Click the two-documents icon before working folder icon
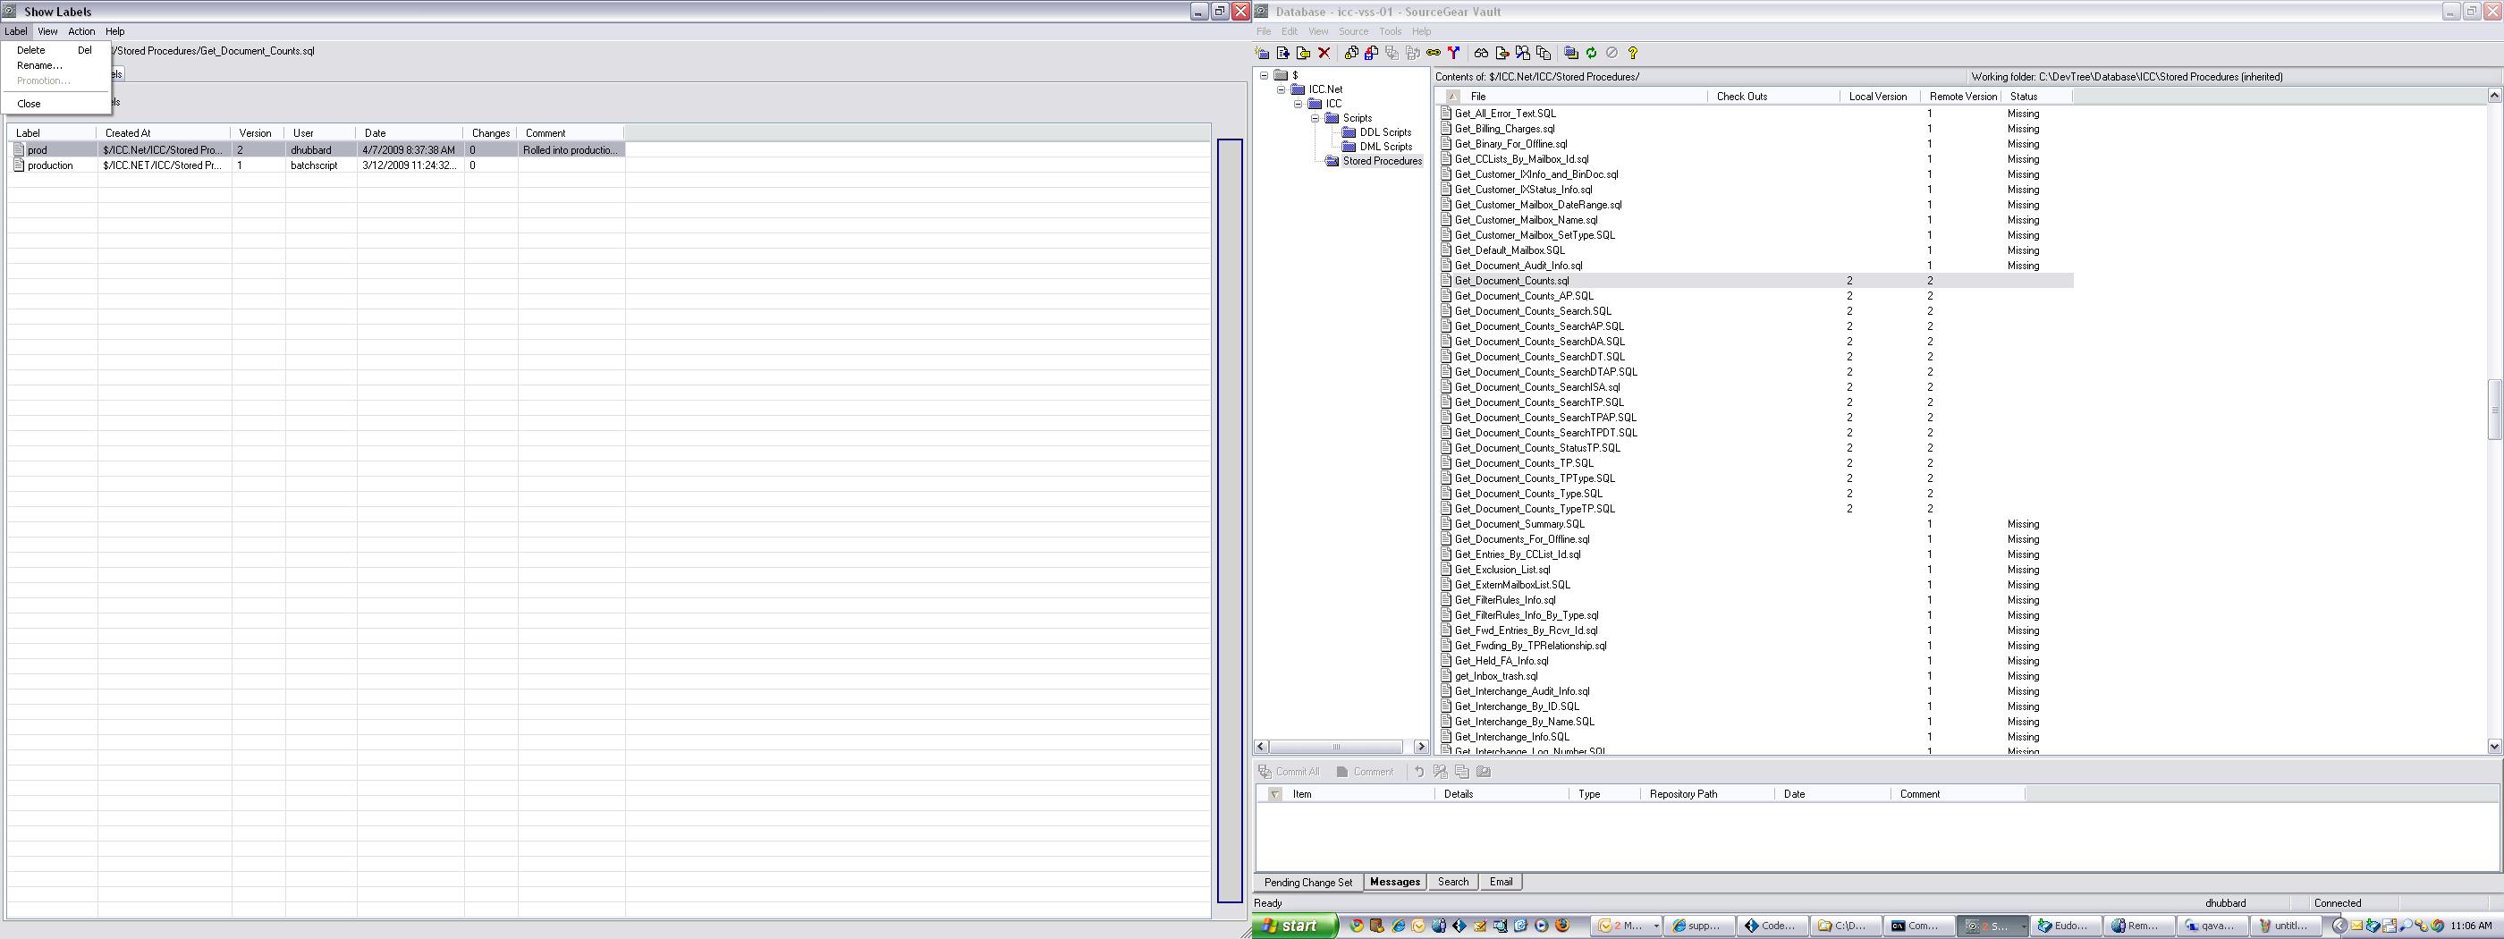 [x=1544, y=54]
